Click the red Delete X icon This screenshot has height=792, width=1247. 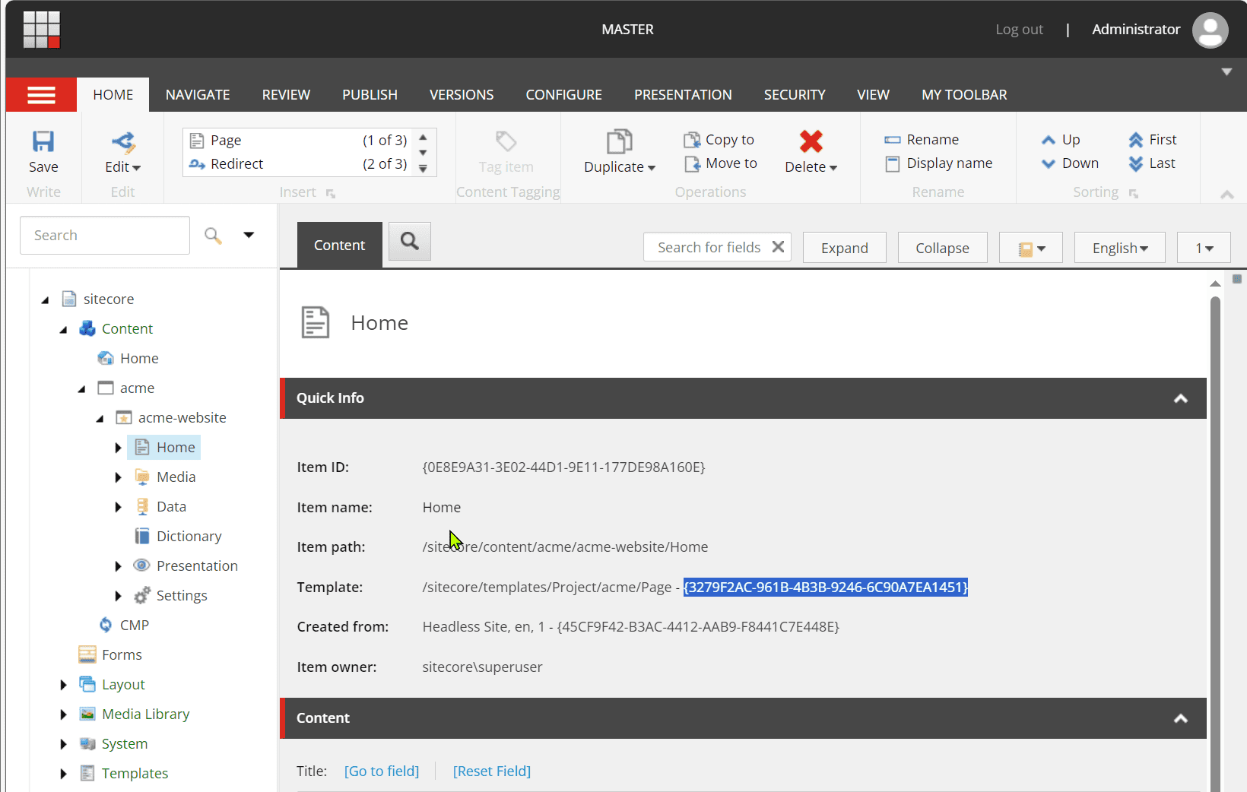click(x=811, y=141)
